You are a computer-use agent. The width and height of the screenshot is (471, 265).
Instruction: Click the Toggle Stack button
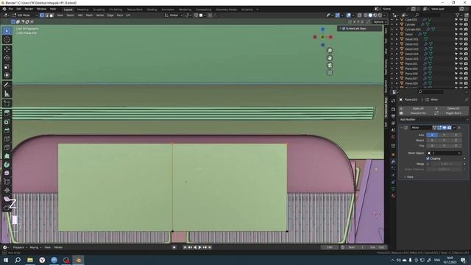point(451,113)
